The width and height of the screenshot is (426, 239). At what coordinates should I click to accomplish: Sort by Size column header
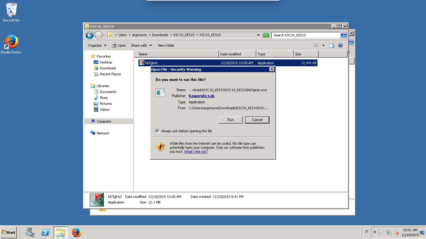(x=306, y=54)
